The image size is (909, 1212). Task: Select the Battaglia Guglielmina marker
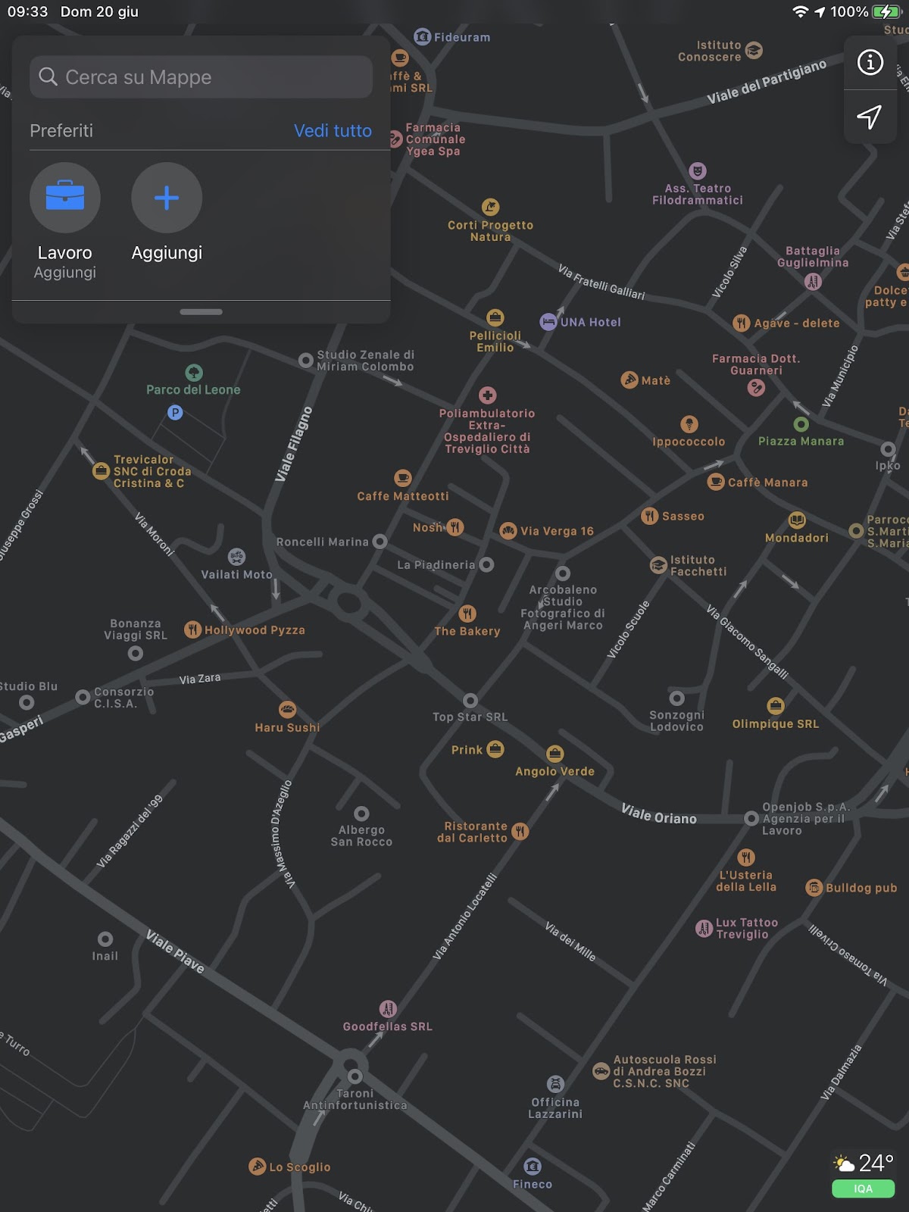tap(813, 282)
